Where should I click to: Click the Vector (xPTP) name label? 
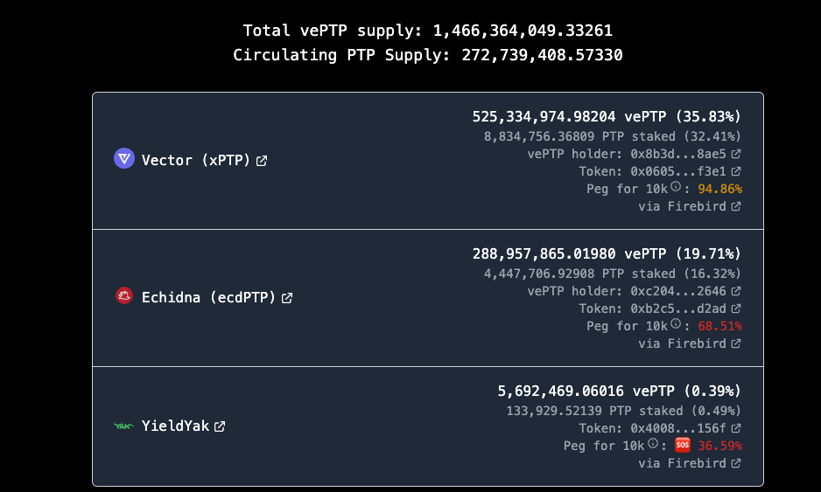click(196, 161)
